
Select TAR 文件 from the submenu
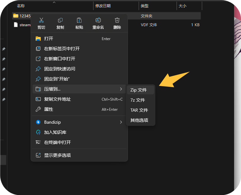coord(139,110)
